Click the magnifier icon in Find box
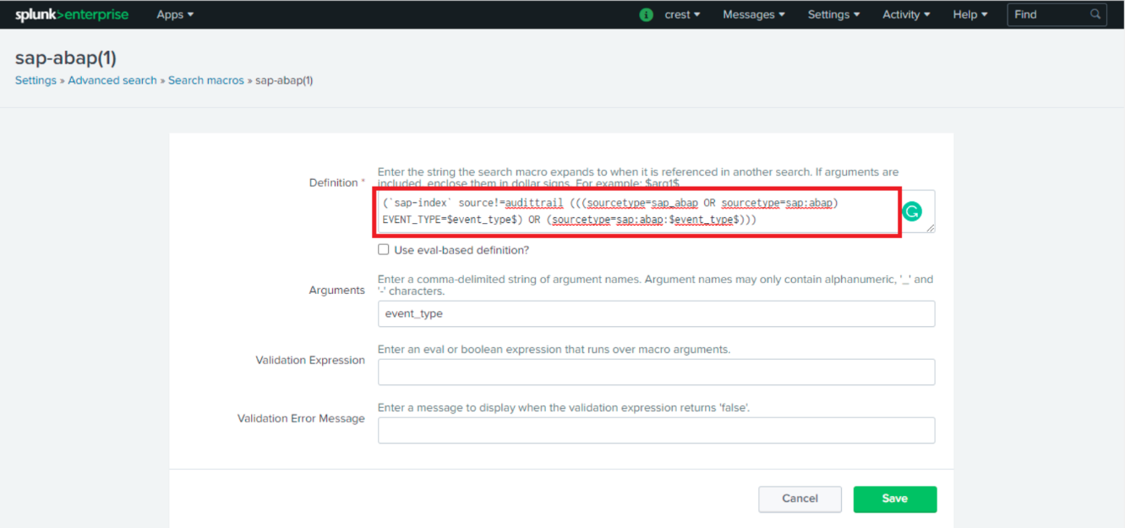 pyautogui.click(x=1095, y=14)
